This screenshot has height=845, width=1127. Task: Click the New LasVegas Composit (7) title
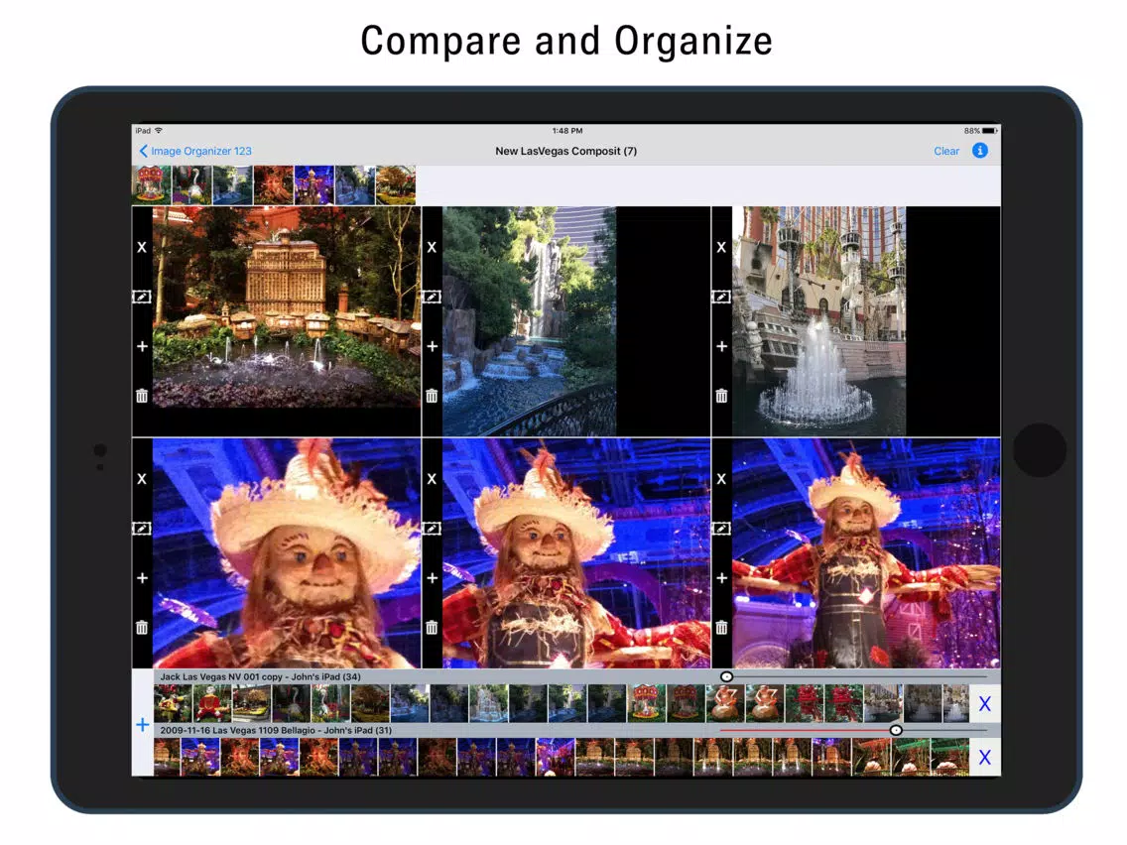tap(565, 151)
